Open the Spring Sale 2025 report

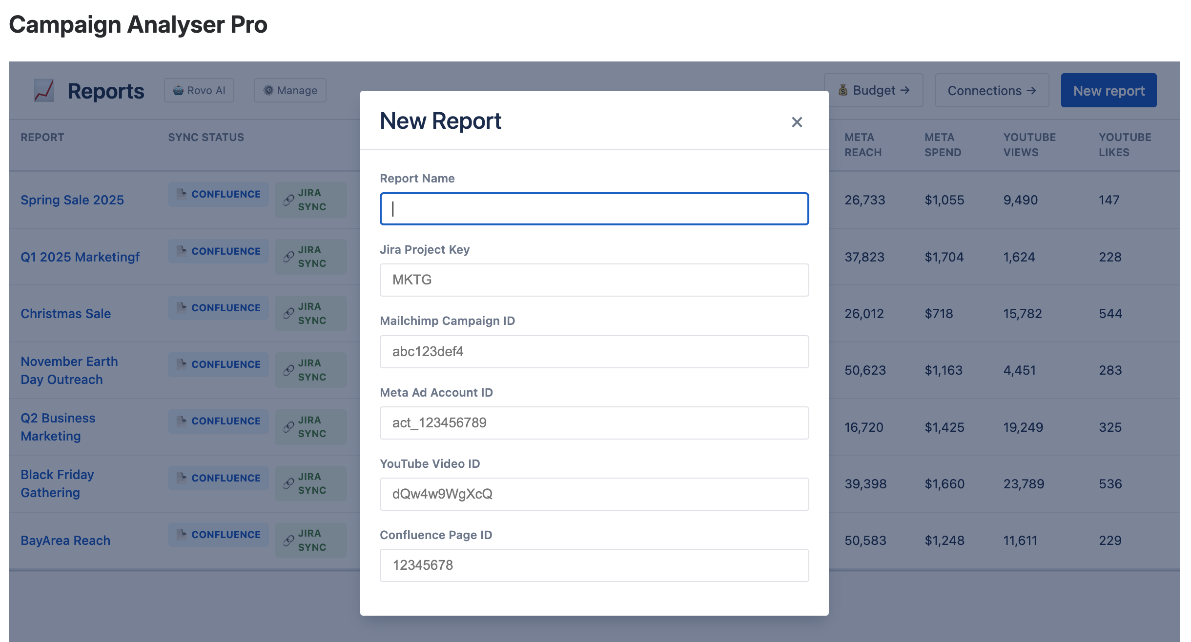[x=72, y=200]
